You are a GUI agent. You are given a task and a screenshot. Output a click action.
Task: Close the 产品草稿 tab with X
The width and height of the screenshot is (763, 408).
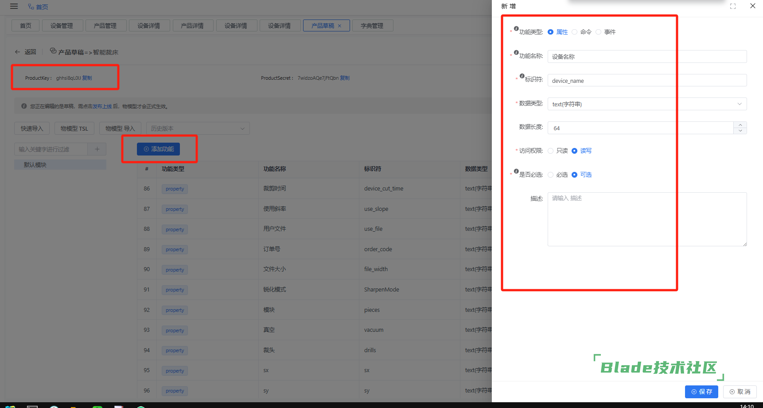pyautogui.click(x=340, y=26)
